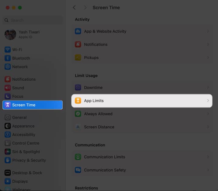Click the yellow Pickups icon

point(78,57)
